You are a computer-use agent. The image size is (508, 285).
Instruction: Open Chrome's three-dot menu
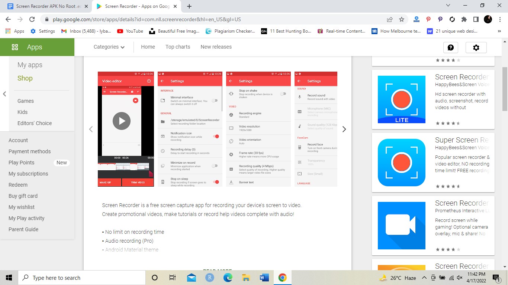500,19
